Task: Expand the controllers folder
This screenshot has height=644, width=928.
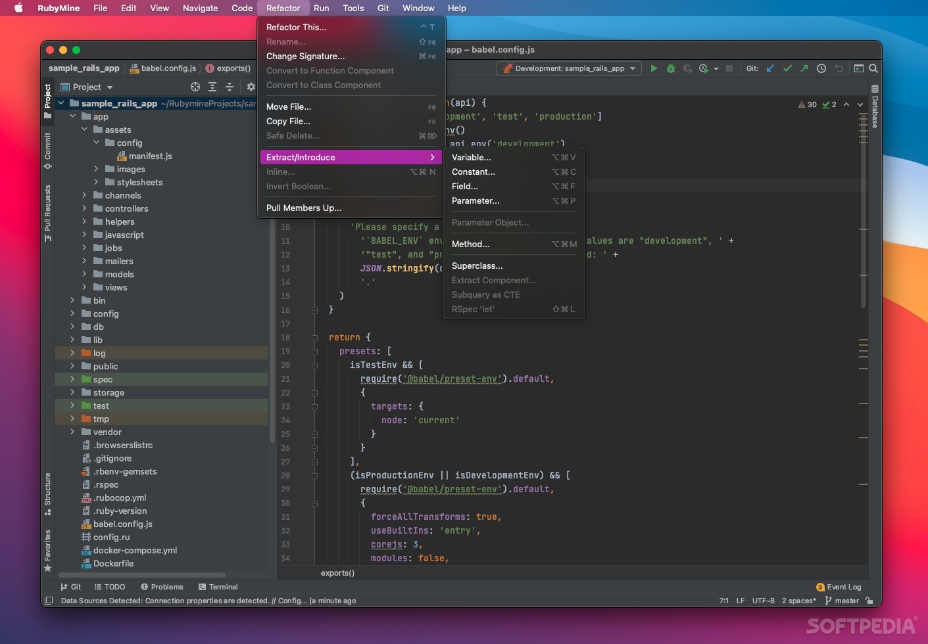Action: (x=85, y=208)
